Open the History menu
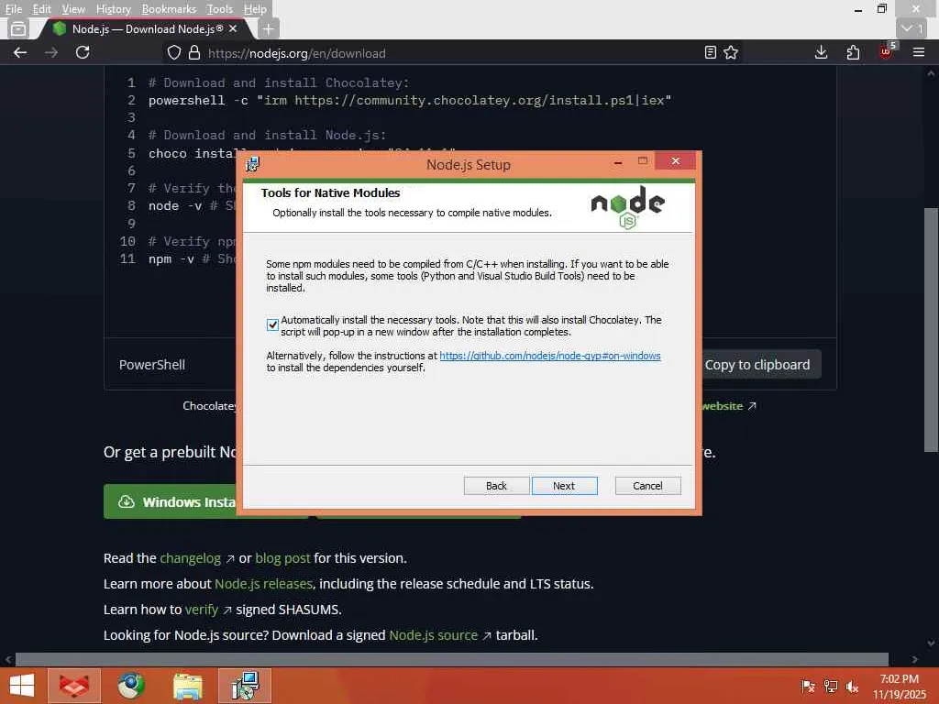Screen dimensions: 939x704 pos(113,9)
